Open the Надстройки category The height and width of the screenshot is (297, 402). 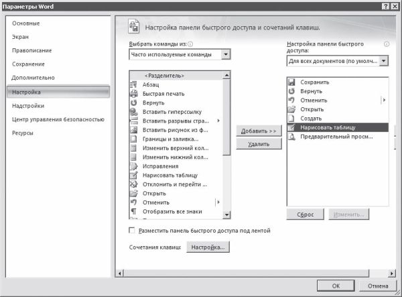pos(28,106)
